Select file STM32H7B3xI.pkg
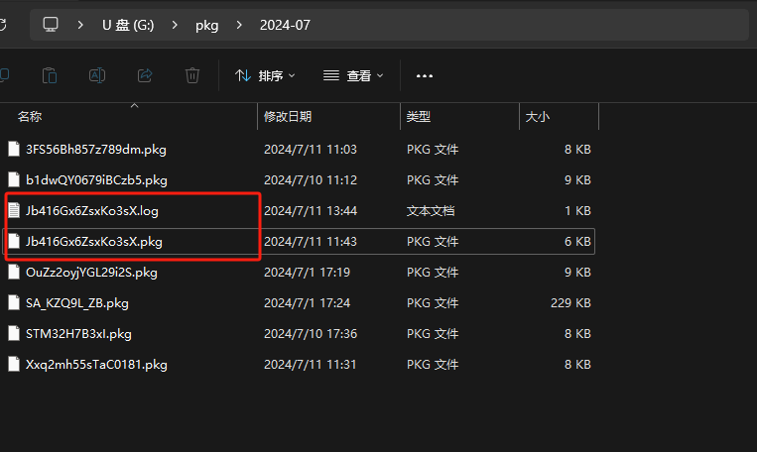 pyautogui.click(x=78, y=333)
